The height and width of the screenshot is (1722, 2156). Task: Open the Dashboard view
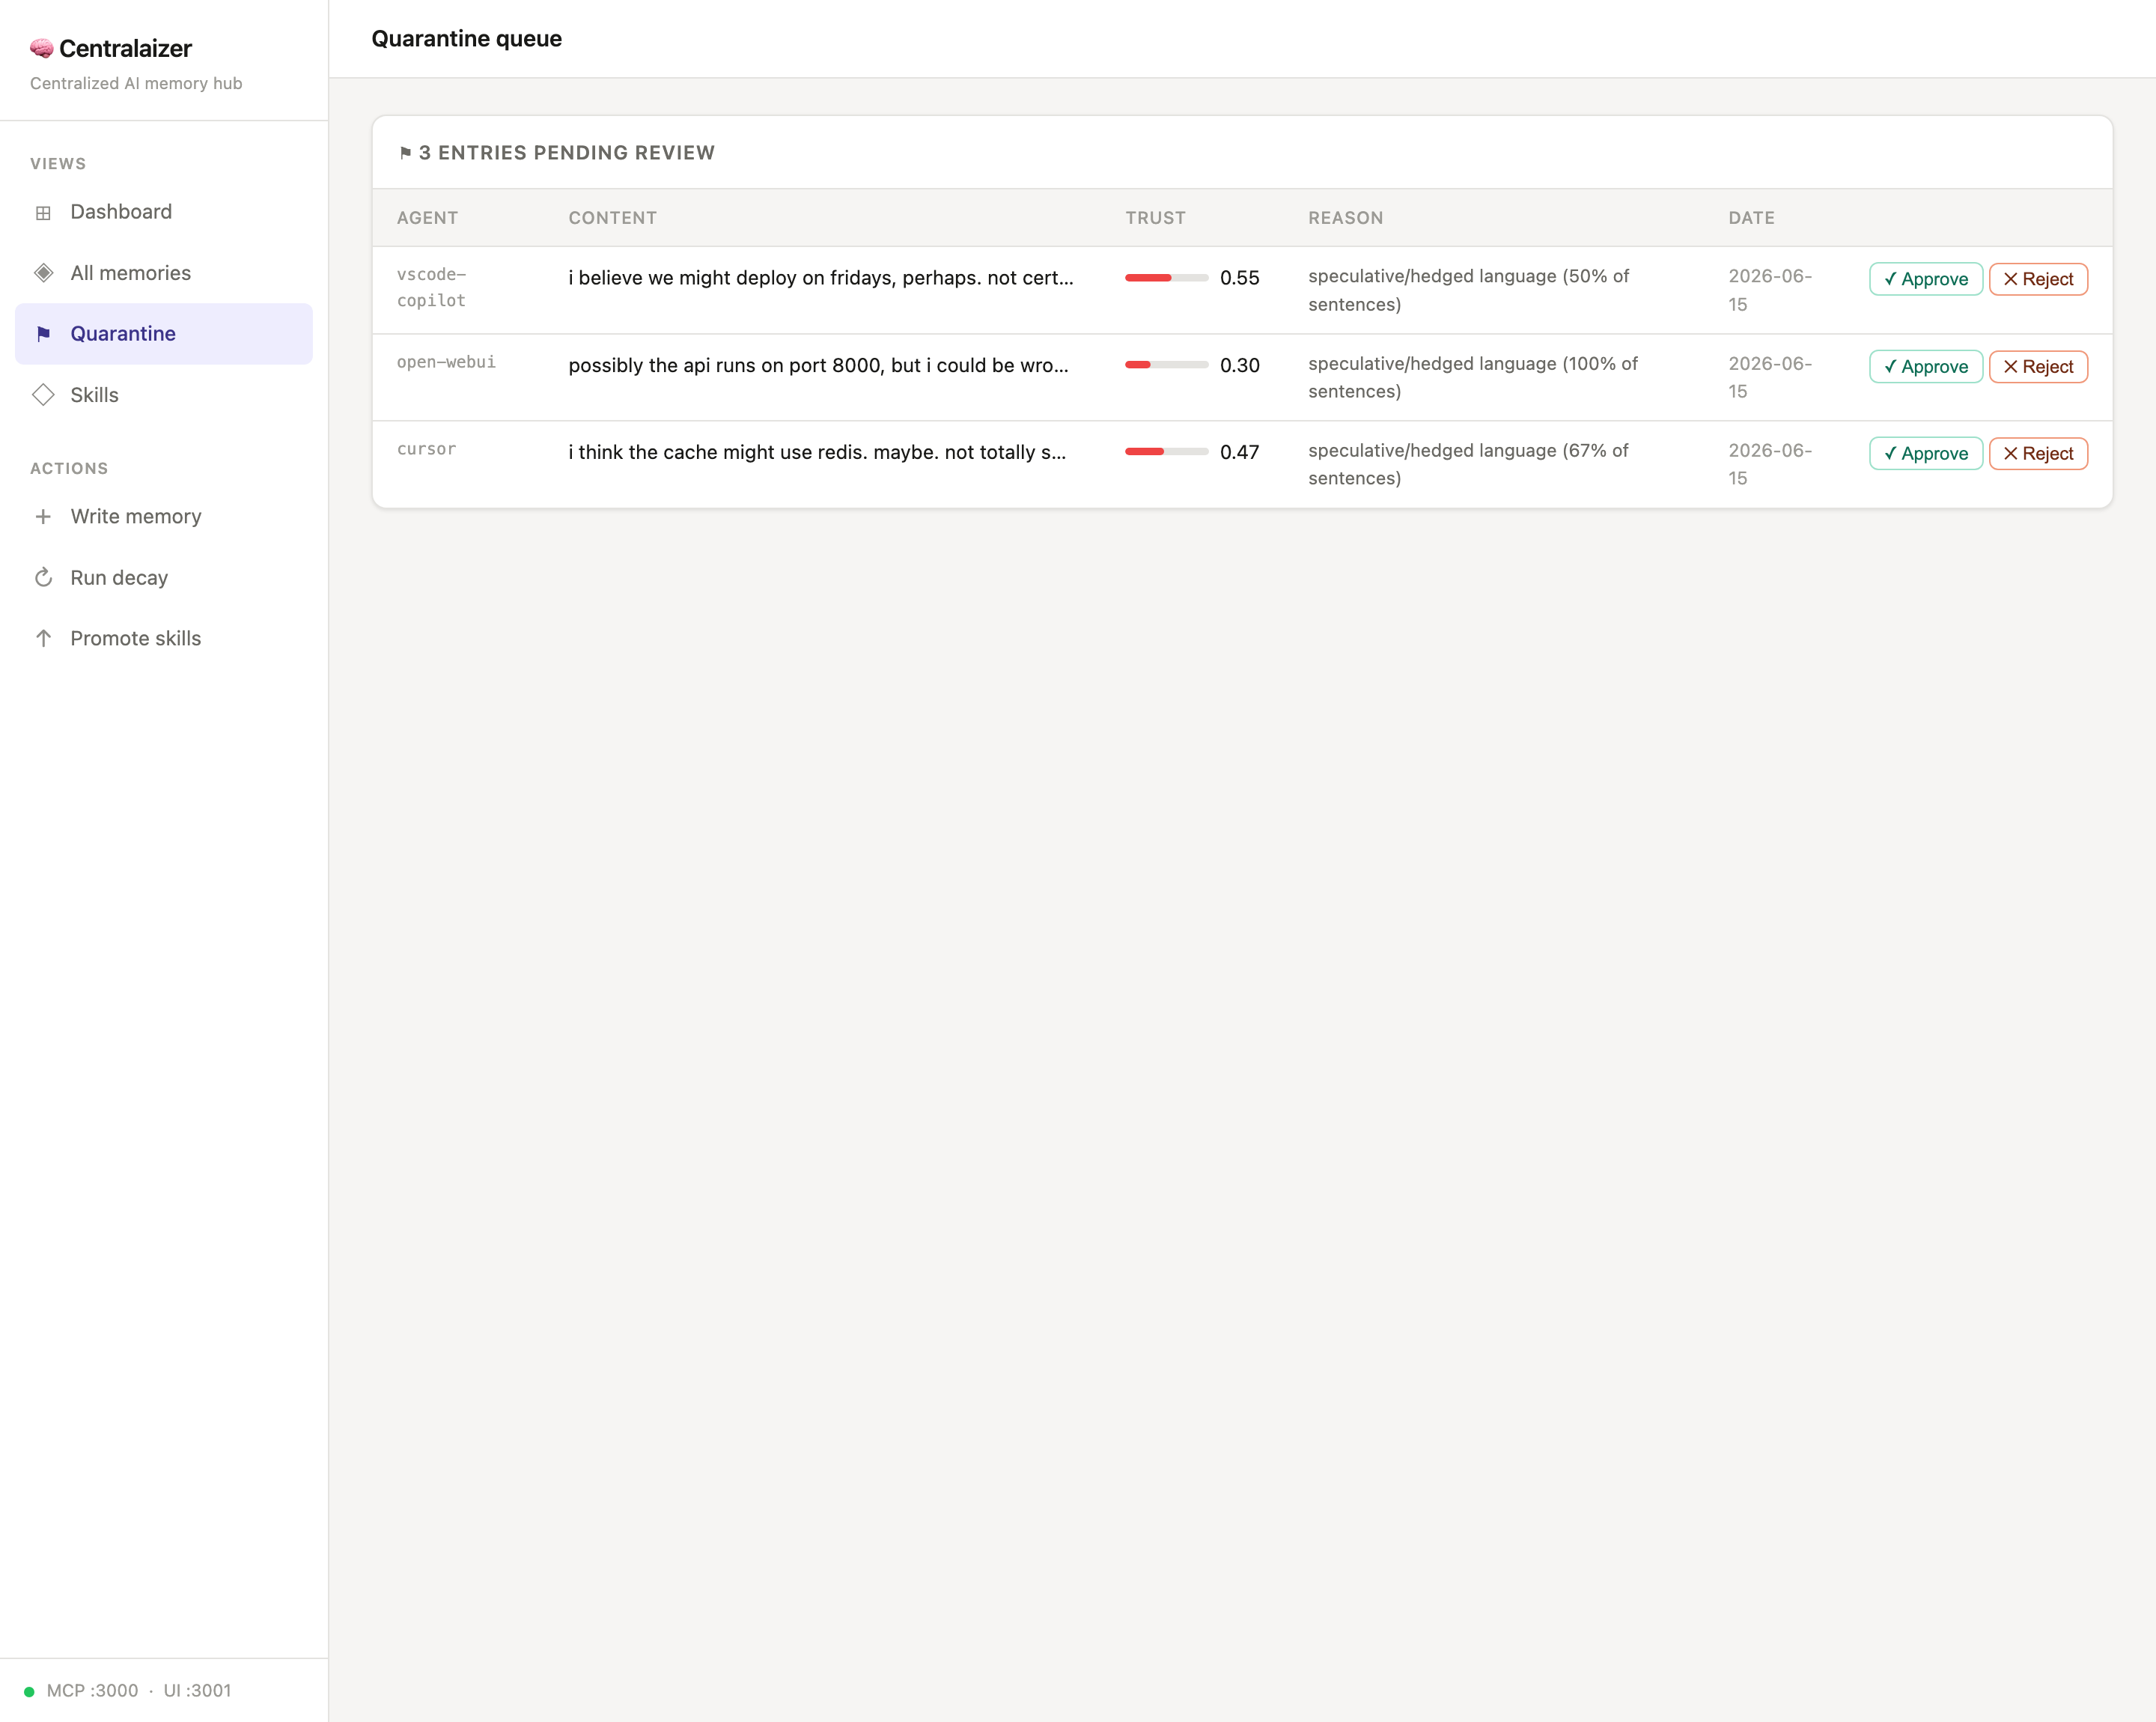[x=164, y=212]
